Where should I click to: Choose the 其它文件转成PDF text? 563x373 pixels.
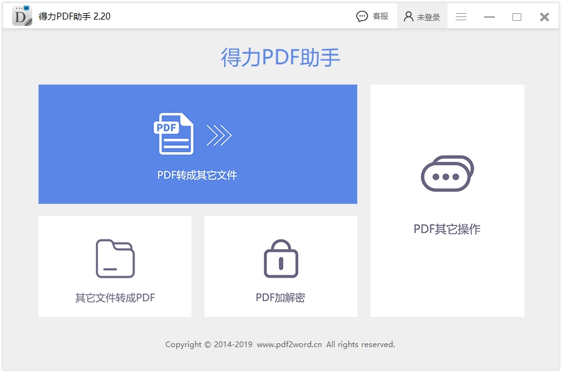[115, 298]
